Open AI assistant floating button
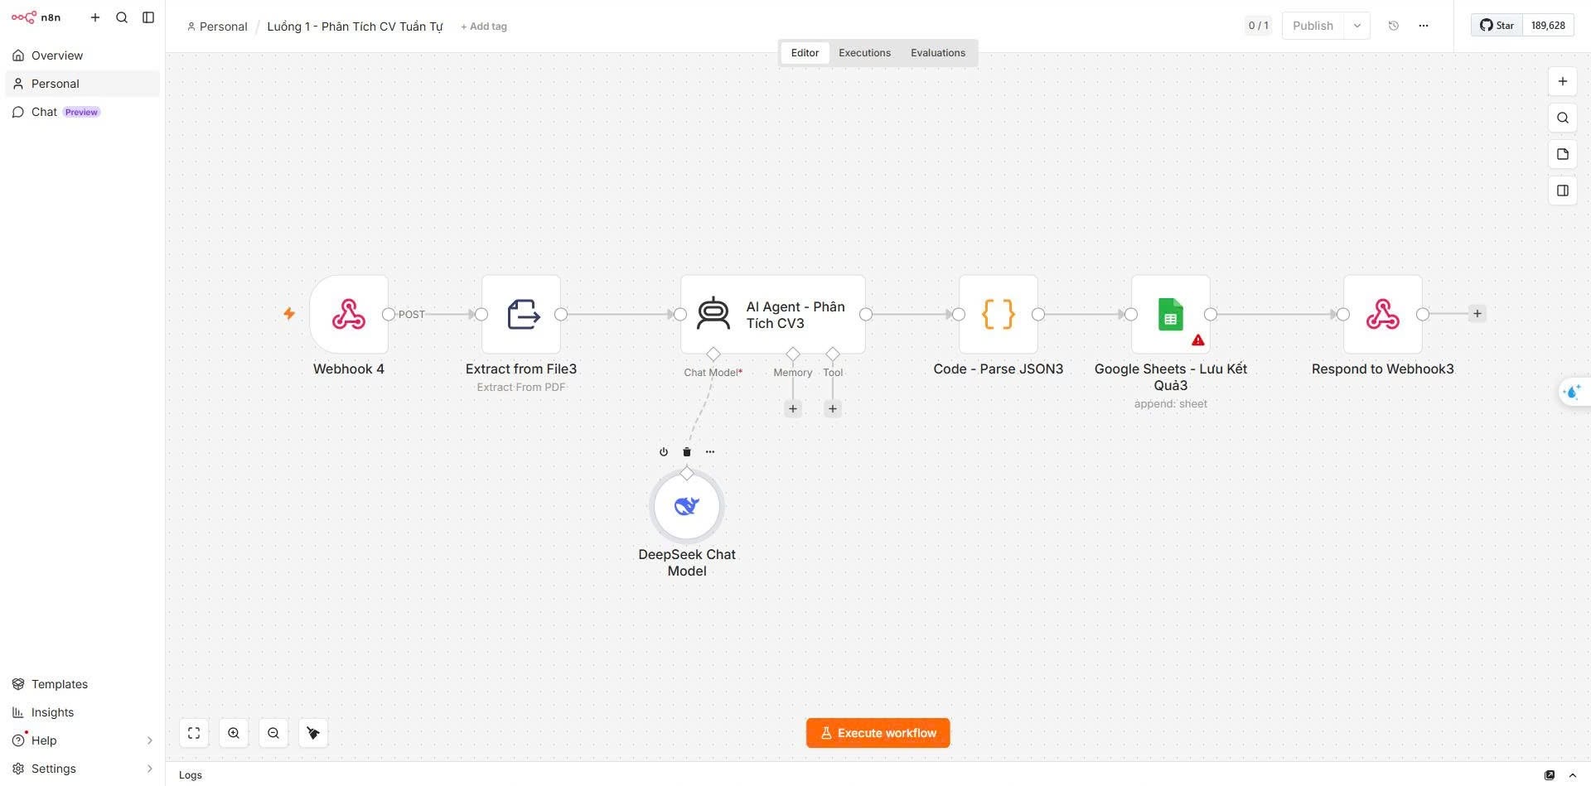Viewport: 1591px width, 786px height. (1573, 392)
